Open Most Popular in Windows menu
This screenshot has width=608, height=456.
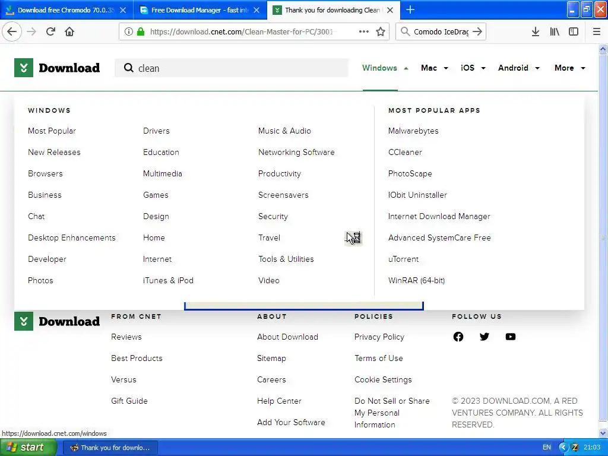pyautogui.click(x=52, y=131)
